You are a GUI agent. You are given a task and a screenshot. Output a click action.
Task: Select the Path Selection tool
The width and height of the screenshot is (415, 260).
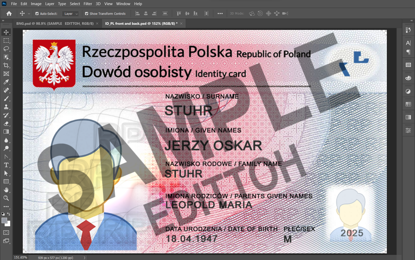tap(6, 173)
